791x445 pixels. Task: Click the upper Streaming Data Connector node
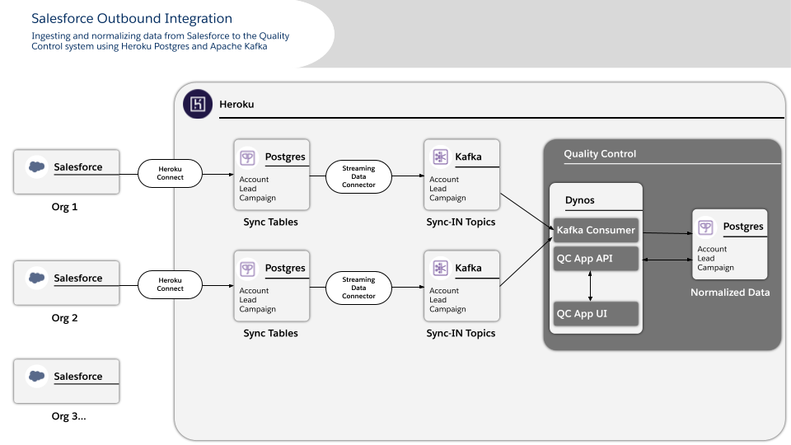click(x=358, y=176)
